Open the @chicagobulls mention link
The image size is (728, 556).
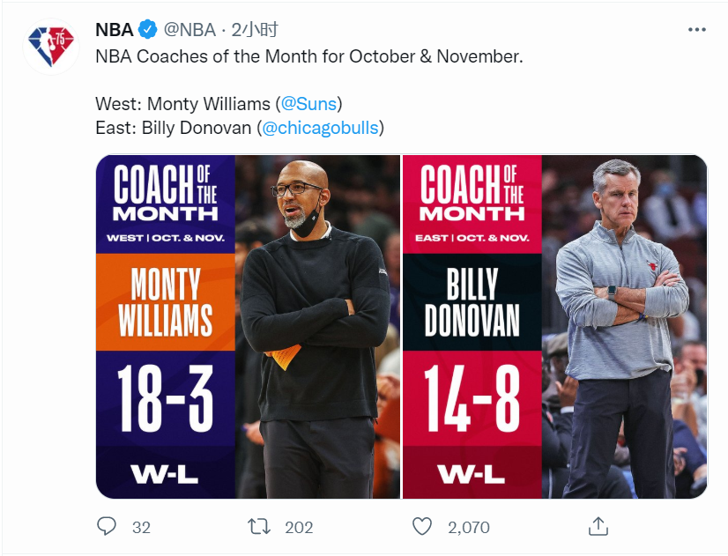click(x=320, y=128)
